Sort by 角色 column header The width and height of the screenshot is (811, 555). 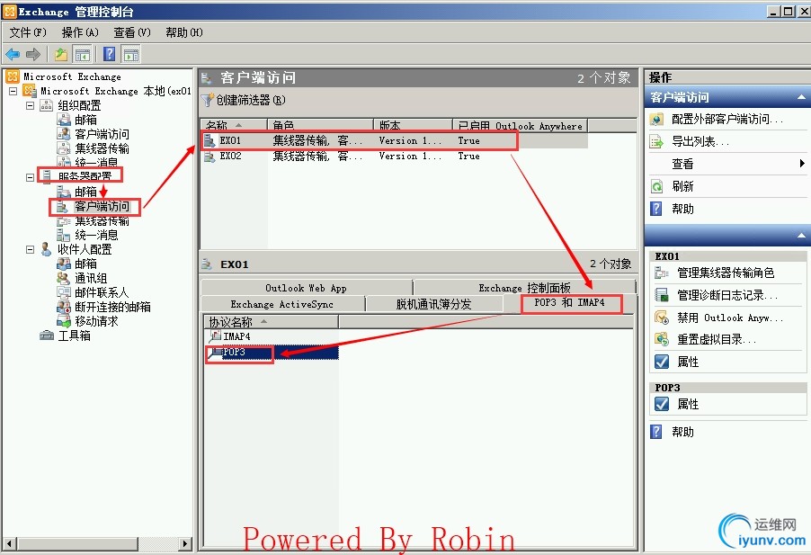(x=320, y=126)
